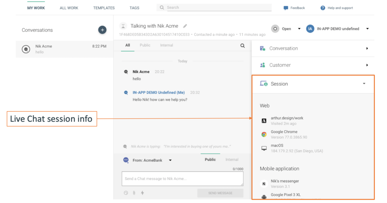Select the Nik Acme conversation
Image resolution: width=387 pixels, height=203 pixels.
pos(64,49)
